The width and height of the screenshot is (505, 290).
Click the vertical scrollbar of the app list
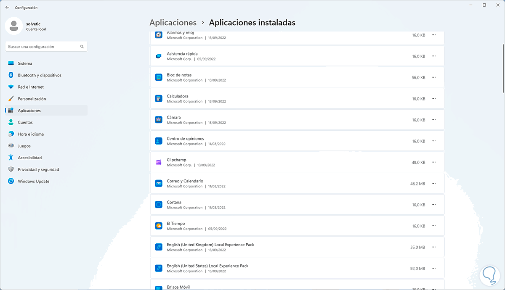coord(503,69)
